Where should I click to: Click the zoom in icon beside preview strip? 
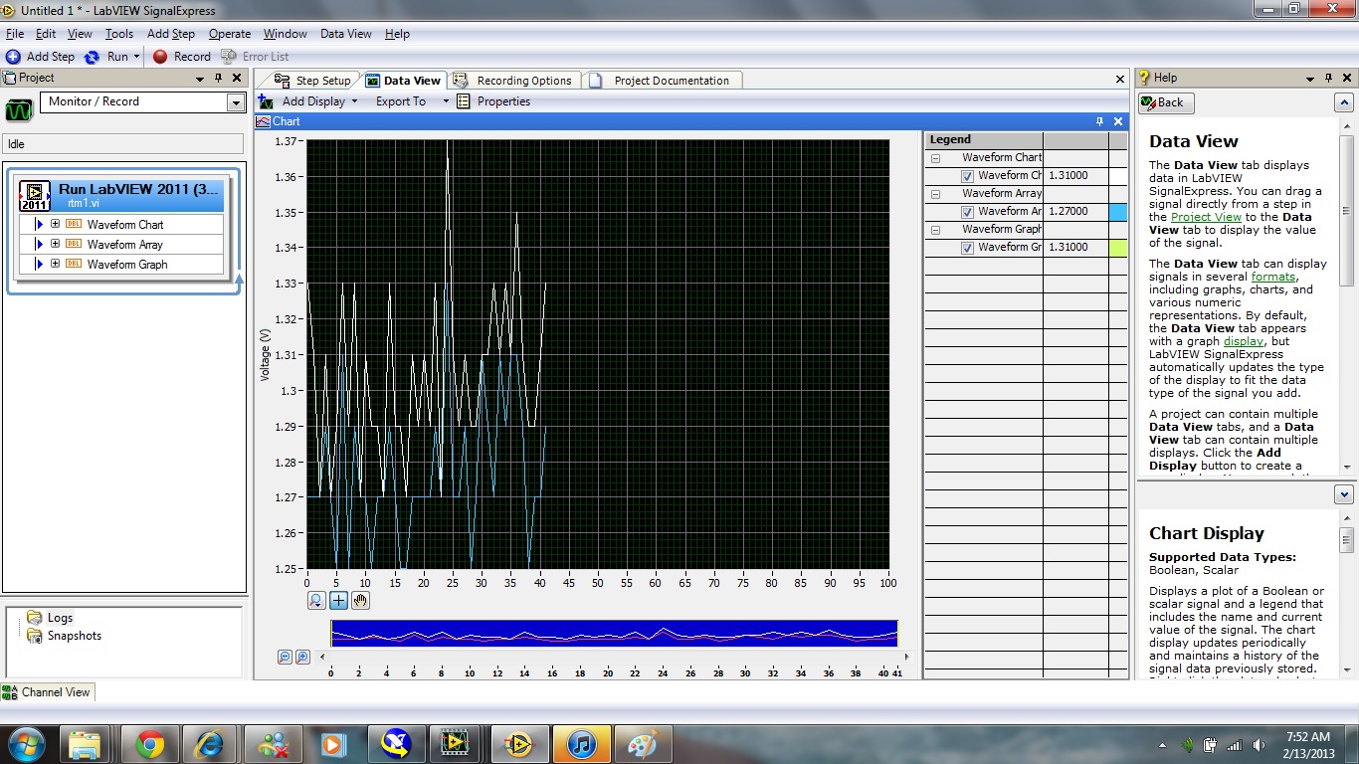point(302,657)
